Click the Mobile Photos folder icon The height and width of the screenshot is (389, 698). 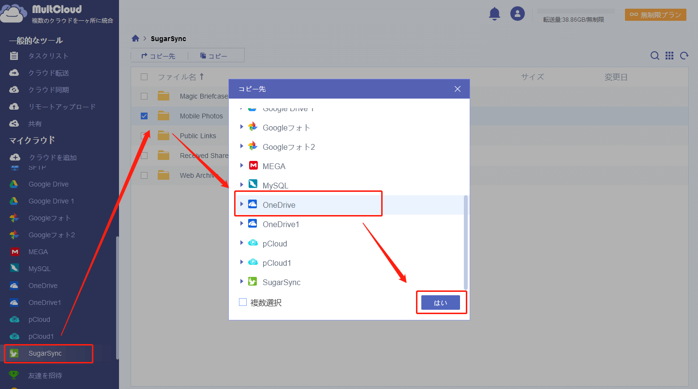point(163,116)
